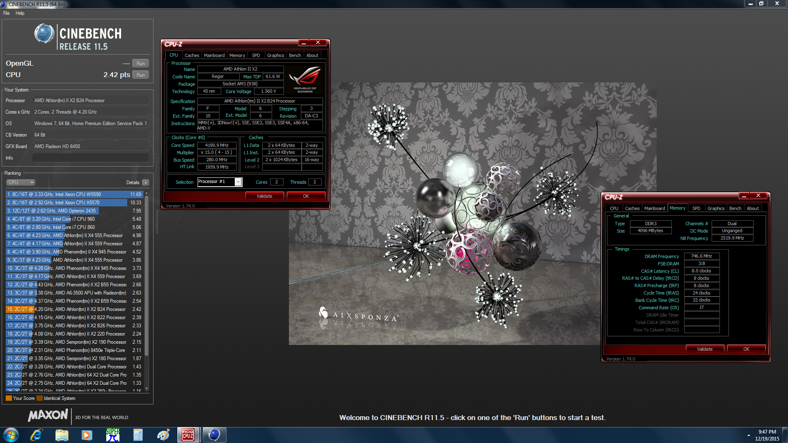The height and width of the screenshot is (443, 788).
Task: Switch to the CPU tab in the Memory CPU-Z window
Action: click(614, 208)
